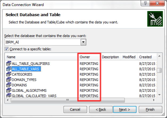
Task: Click the data connection wizard icon
Action: point(155,19)
